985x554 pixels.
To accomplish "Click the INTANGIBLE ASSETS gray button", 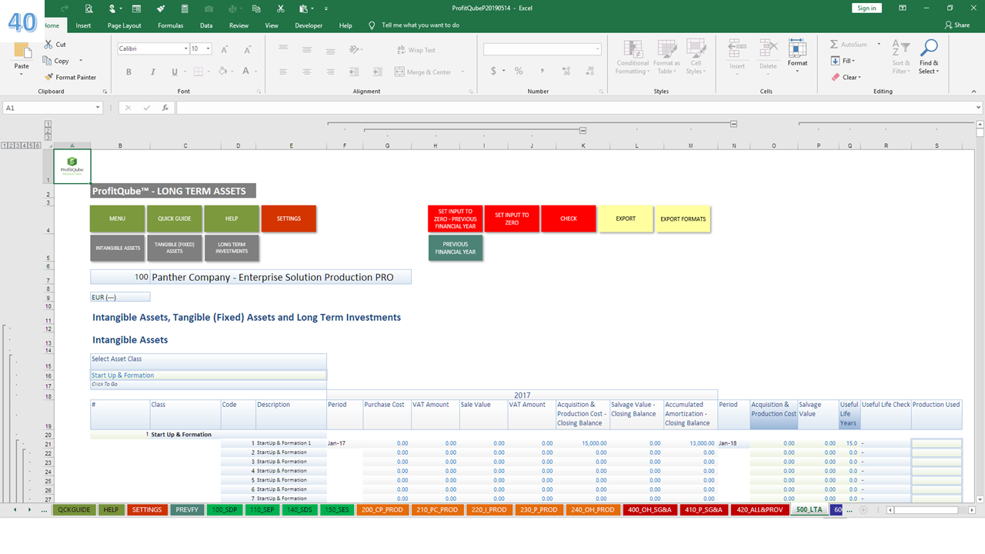I will point(117,248).
